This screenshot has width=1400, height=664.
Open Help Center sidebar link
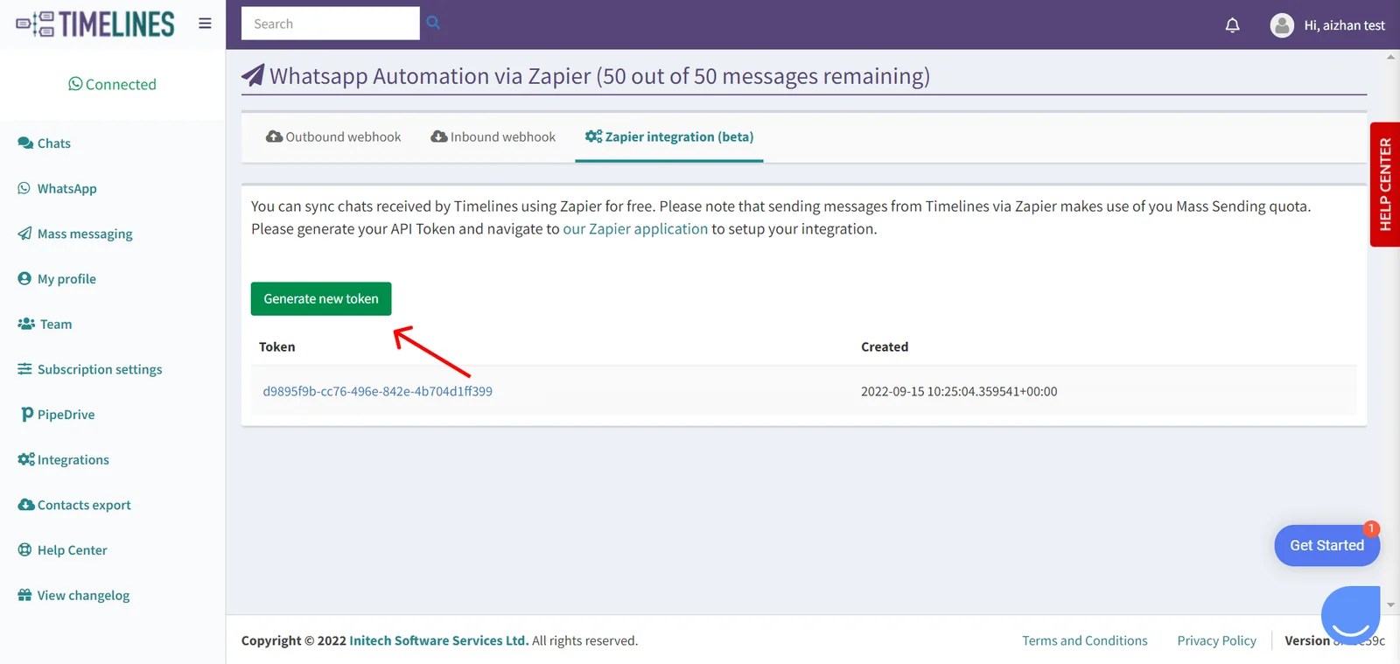click(x=62, y=550)
